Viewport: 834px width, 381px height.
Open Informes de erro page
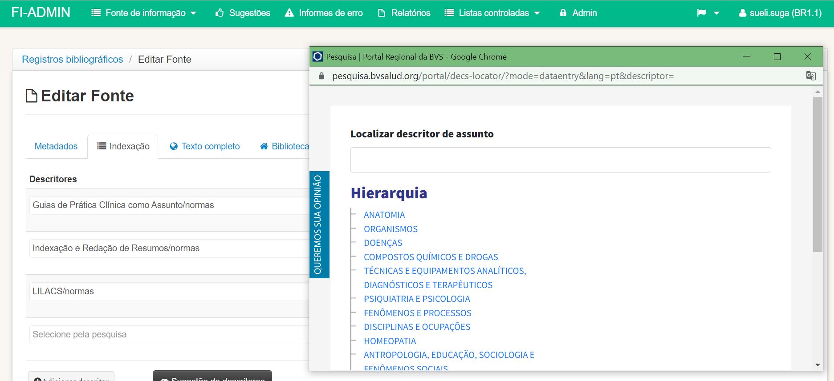tap(324, 13)
